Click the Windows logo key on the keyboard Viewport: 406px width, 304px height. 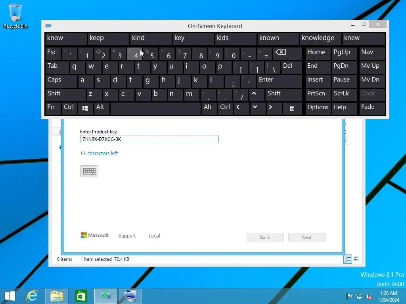click(85, 108)
